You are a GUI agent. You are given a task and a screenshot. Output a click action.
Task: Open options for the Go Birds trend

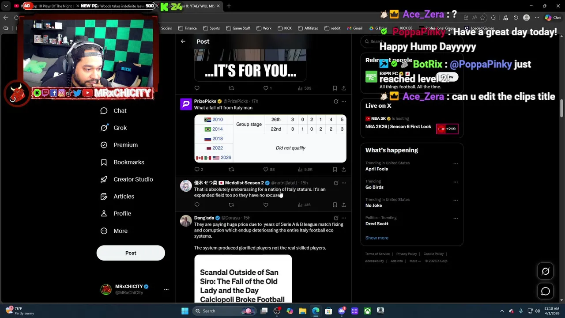pos(456,182)
